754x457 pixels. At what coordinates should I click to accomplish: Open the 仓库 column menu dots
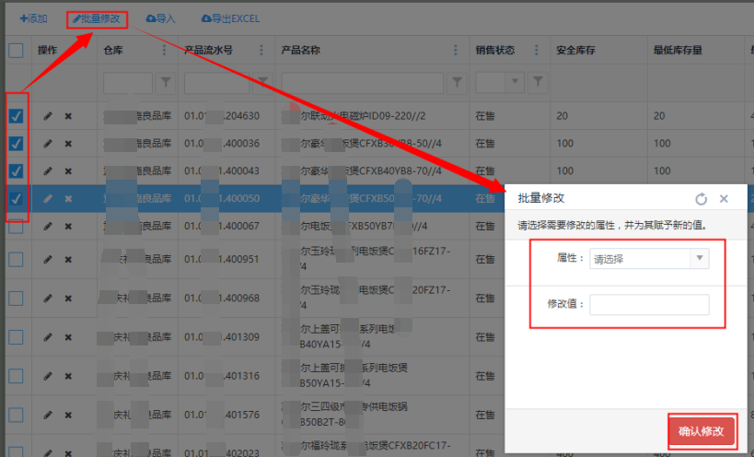165,51
